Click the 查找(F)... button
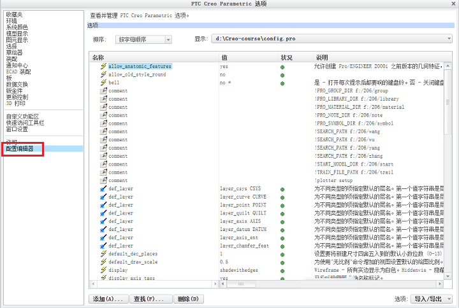459x308 pixels. point(150,299)
